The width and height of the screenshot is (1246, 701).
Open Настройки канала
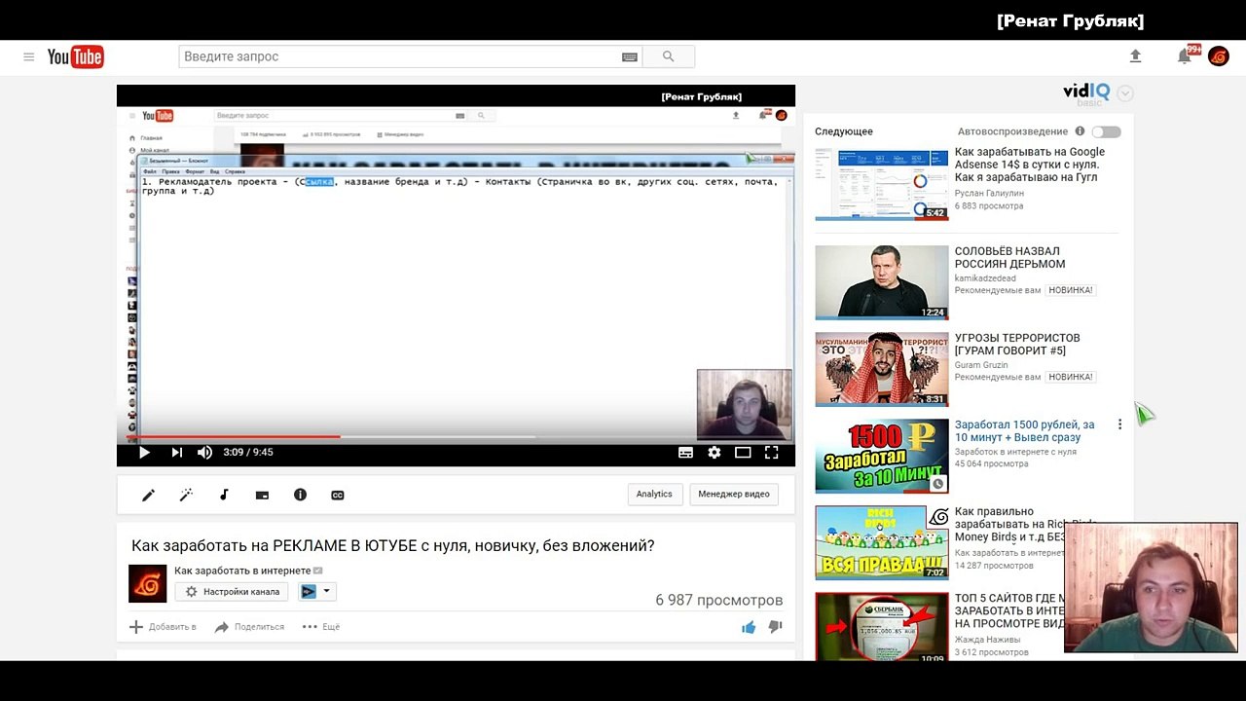click(x=232, y=592)
